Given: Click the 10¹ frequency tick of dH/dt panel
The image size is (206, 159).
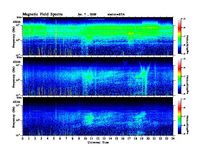Looking at the screenshot, I should coord(18,25).
